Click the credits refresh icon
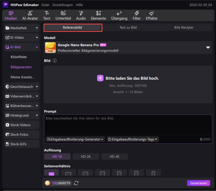216x191 pixels. pos(76,183)
